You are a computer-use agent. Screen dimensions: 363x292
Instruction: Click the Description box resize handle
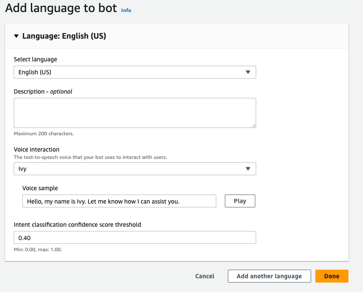[254, 125]
